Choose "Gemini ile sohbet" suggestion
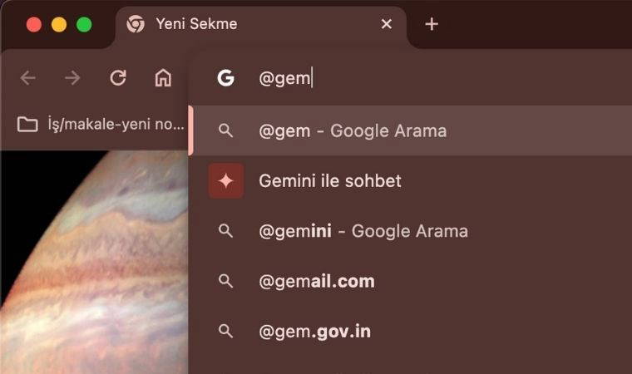The width and height of the screenshot is (632, 374). (330, 180)
